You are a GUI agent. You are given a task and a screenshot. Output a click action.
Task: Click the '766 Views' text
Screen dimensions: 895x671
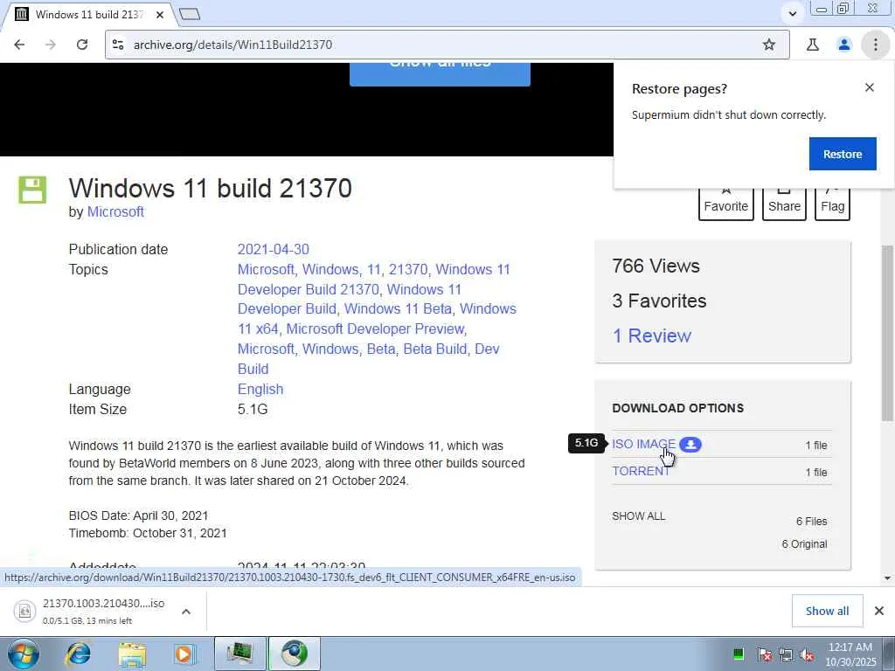click(656, 266)
